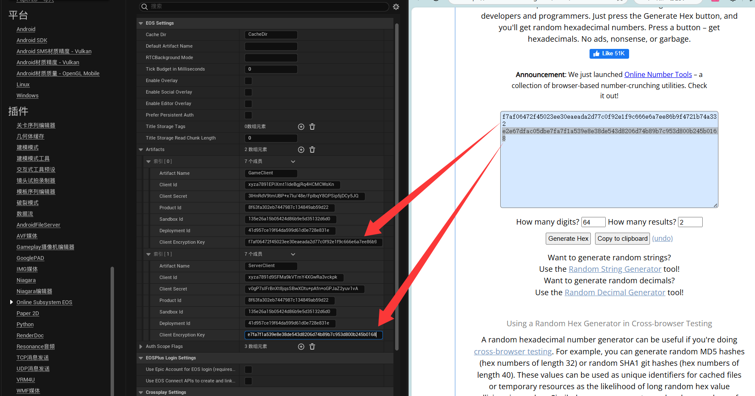Viewport: 755px width, 396px height.
Task: Open the Android SDK platform settings
Action: 32,40
